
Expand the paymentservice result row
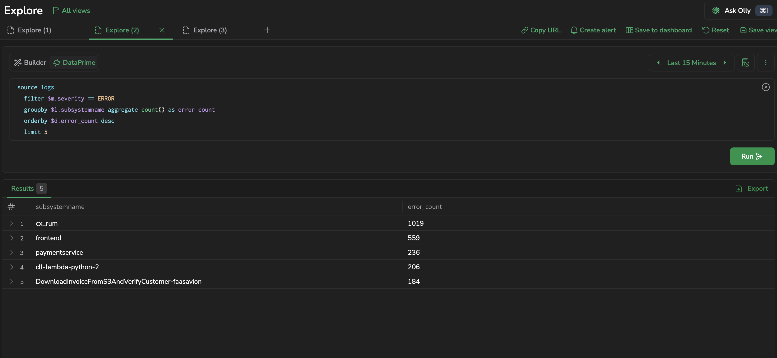tap(11, 252)
